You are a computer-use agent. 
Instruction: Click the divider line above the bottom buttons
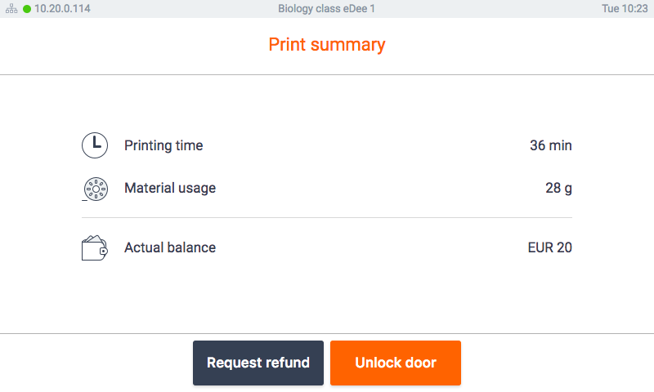click(327, 333)
